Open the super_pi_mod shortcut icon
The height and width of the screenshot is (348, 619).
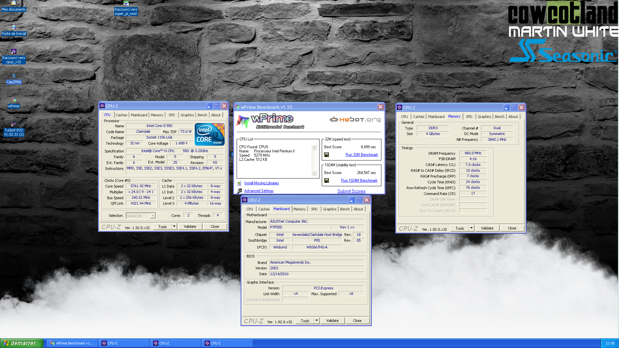pos(126,3)
